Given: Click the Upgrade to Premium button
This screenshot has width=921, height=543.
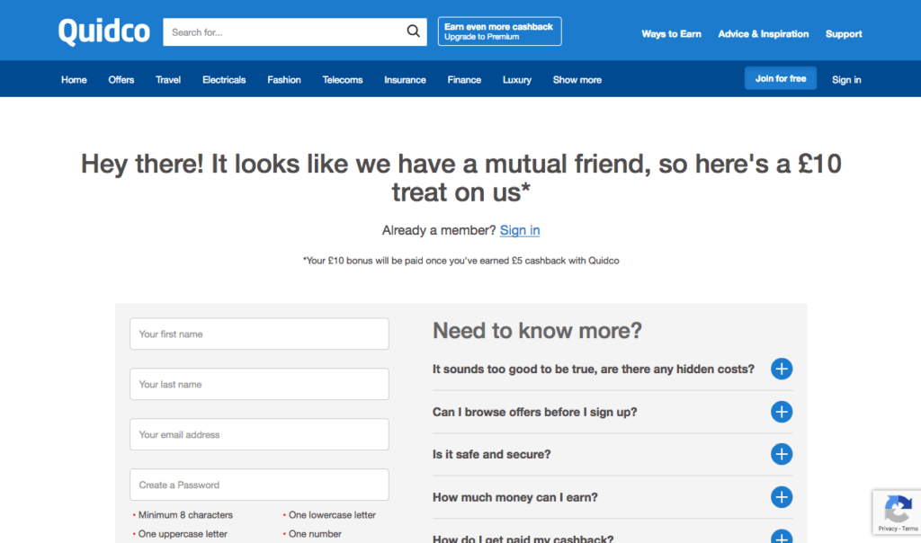Looking at the screenshot, I should click(499, 31).
